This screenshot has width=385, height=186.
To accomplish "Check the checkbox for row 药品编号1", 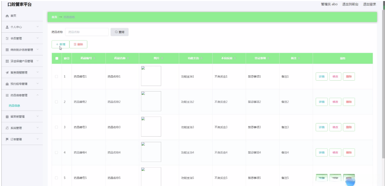I will 56,76.
